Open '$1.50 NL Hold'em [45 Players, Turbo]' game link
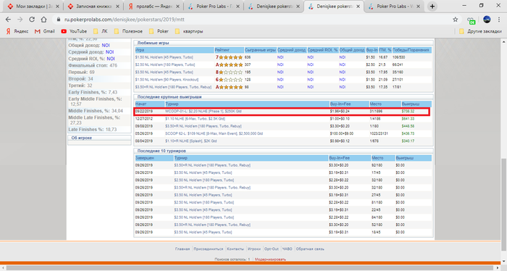 (x=164, y=57)
